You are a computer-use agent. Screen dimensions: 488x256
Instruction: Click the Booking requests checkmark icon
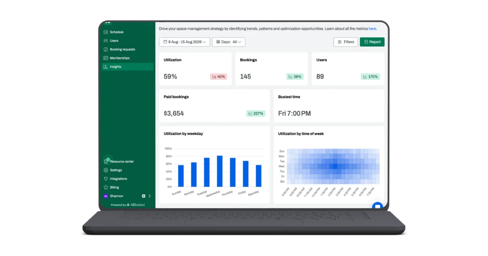point(106,49)
